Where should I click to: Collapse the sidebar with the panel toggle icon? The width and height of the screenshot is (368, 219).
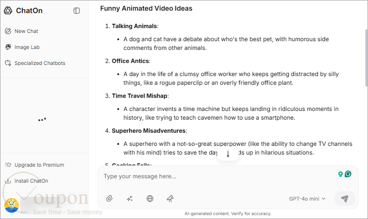[77, 11]
